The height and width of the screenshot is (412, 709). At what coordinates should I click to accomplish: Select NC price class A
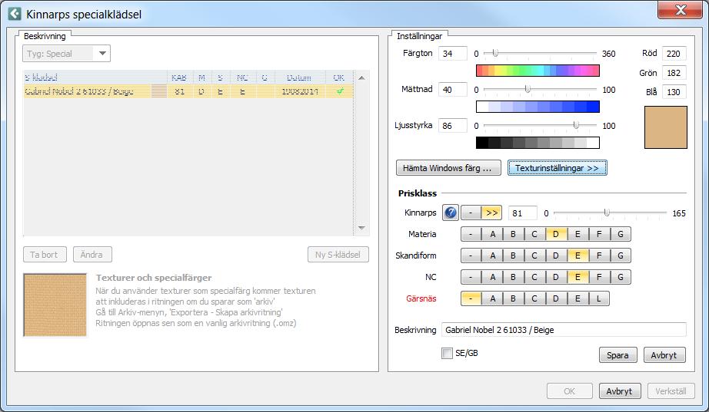492,277
